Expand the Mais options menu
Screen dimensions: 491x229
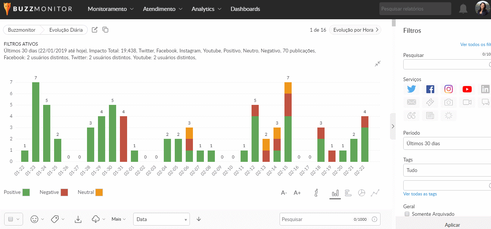pyautogui.click(x=118, y=219)
